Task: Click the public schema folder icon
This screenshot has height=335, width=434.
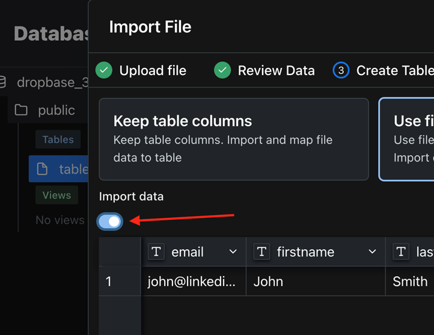Action: [x=21, y=110]
